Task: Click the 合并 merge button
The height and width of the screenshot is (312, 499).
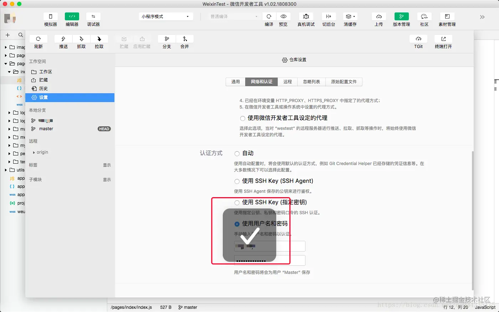Action: 185,39
